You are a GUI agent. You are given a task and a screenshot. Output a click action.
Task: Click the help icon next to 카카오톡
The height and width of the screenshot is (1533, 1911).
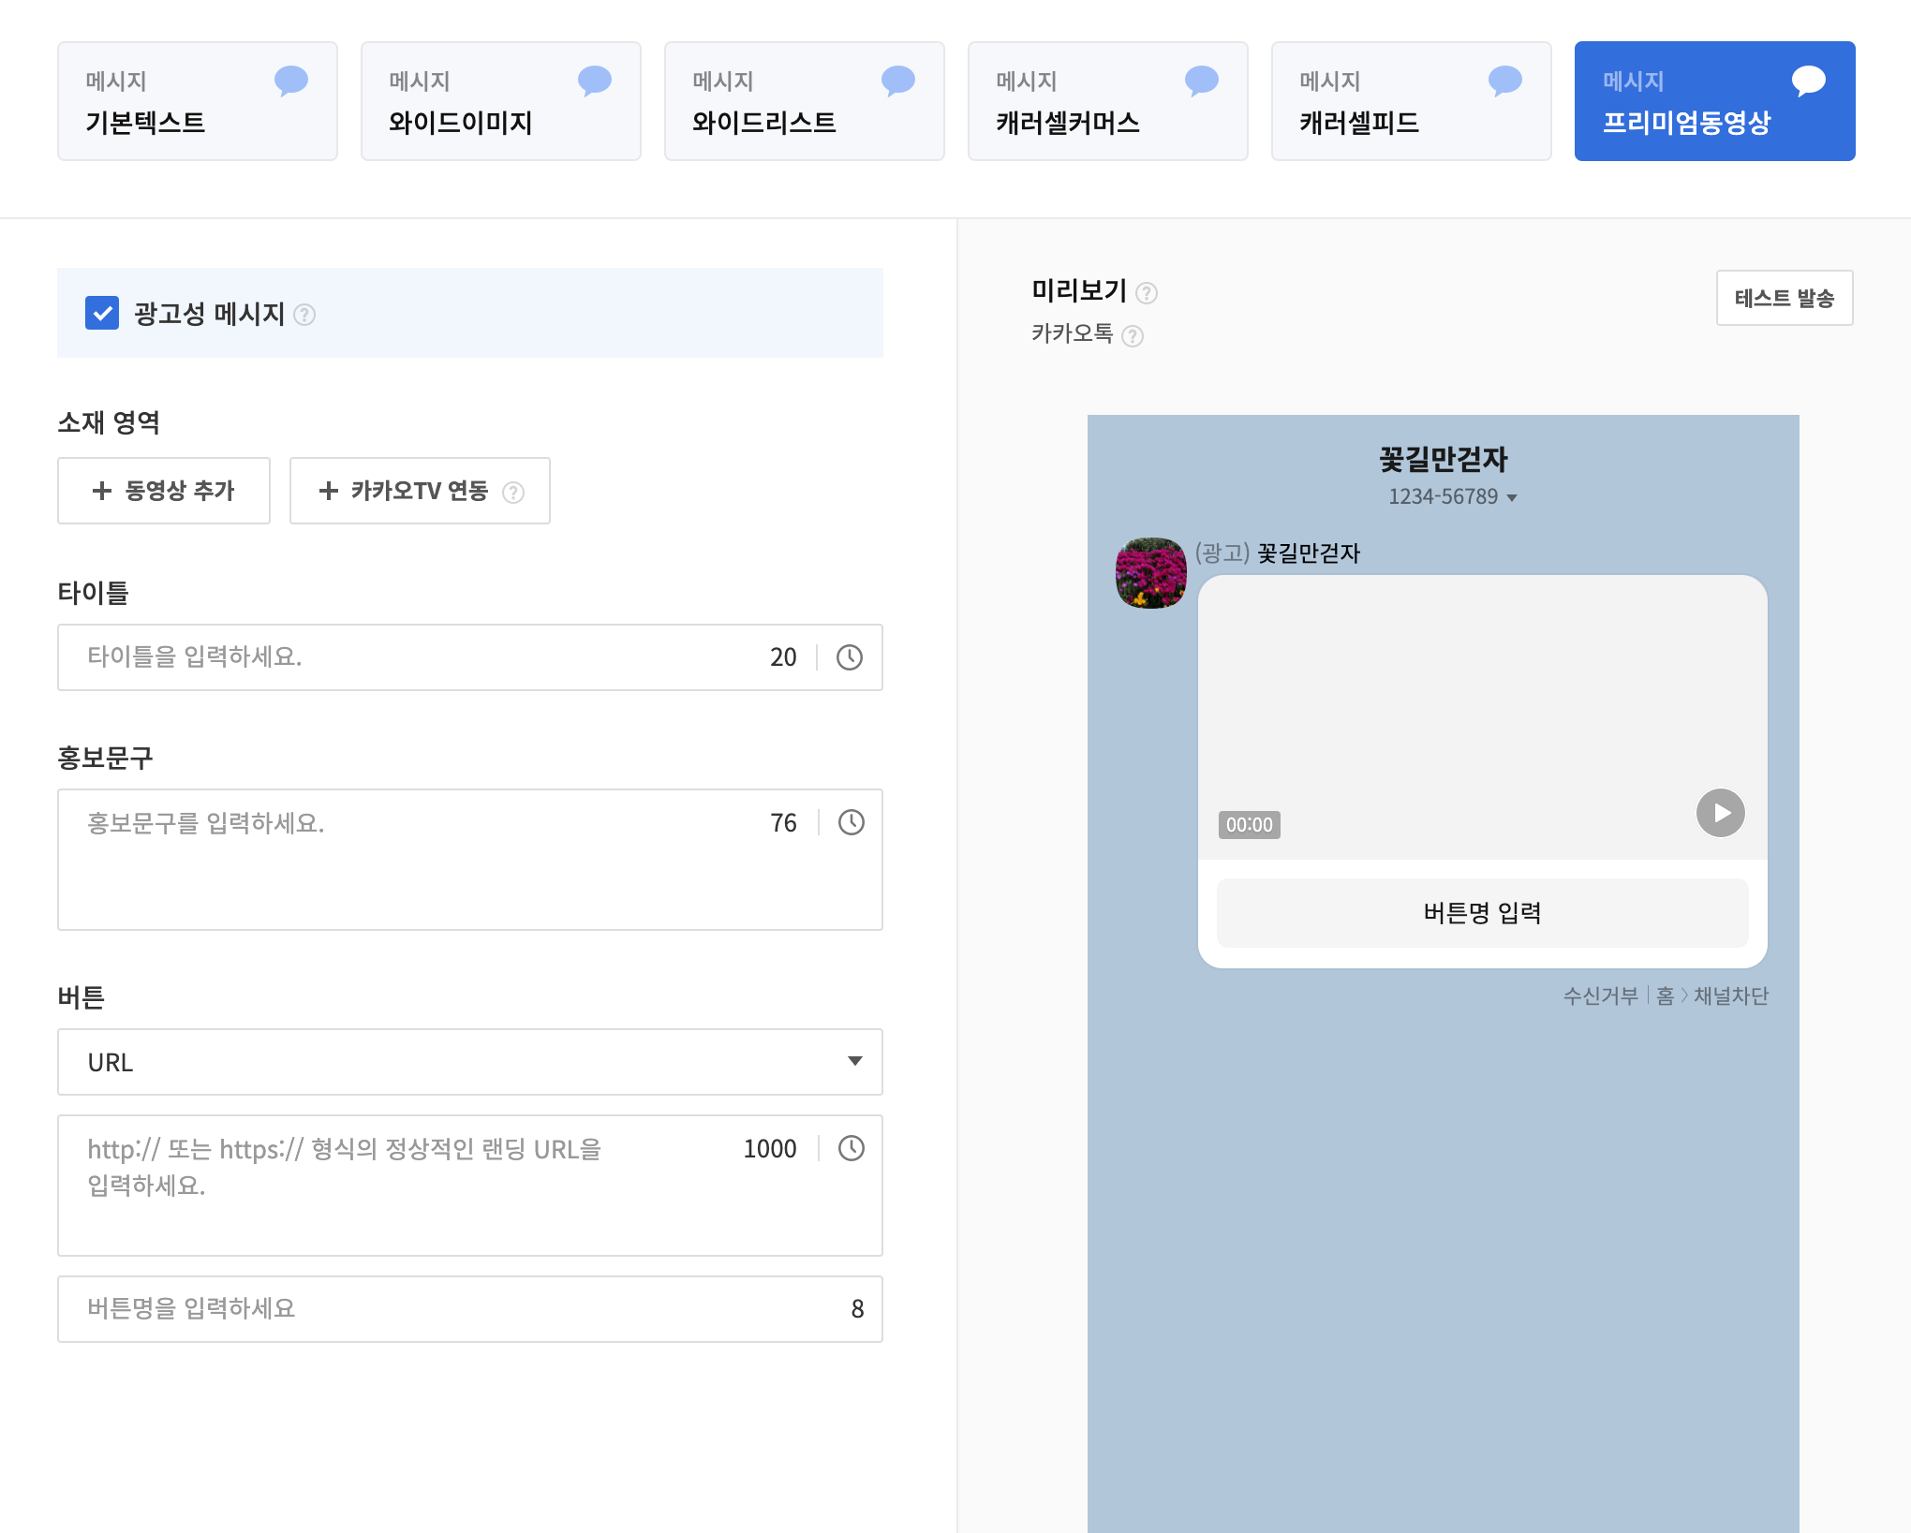tap(1133, 336)
